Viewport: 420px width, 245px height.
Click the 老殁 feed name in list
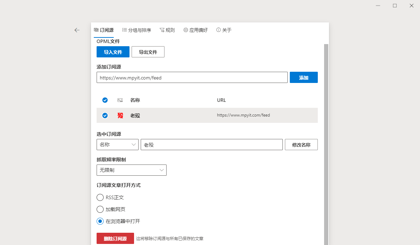(135, 115)
